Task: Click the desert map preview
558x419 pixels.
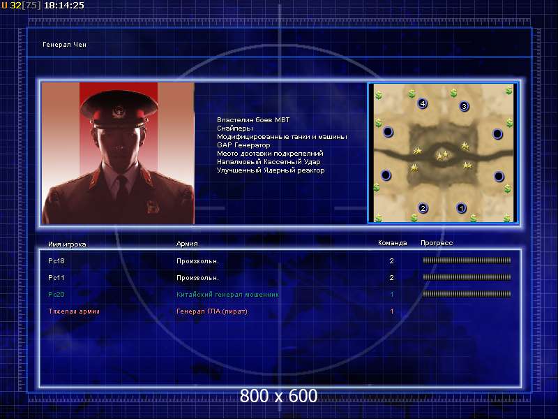Action: (x=443, y=153)
